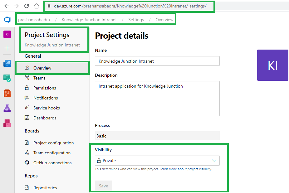Screen dimensions: 289x193
Task: Open Teams settings page
Action: click(39, 78)
